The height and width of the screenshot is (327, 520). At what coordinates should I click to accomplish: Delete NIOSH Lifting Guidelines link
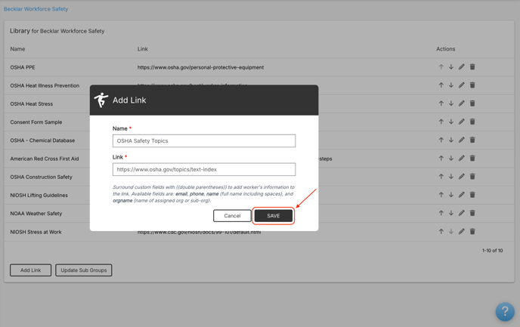[472, 195]
